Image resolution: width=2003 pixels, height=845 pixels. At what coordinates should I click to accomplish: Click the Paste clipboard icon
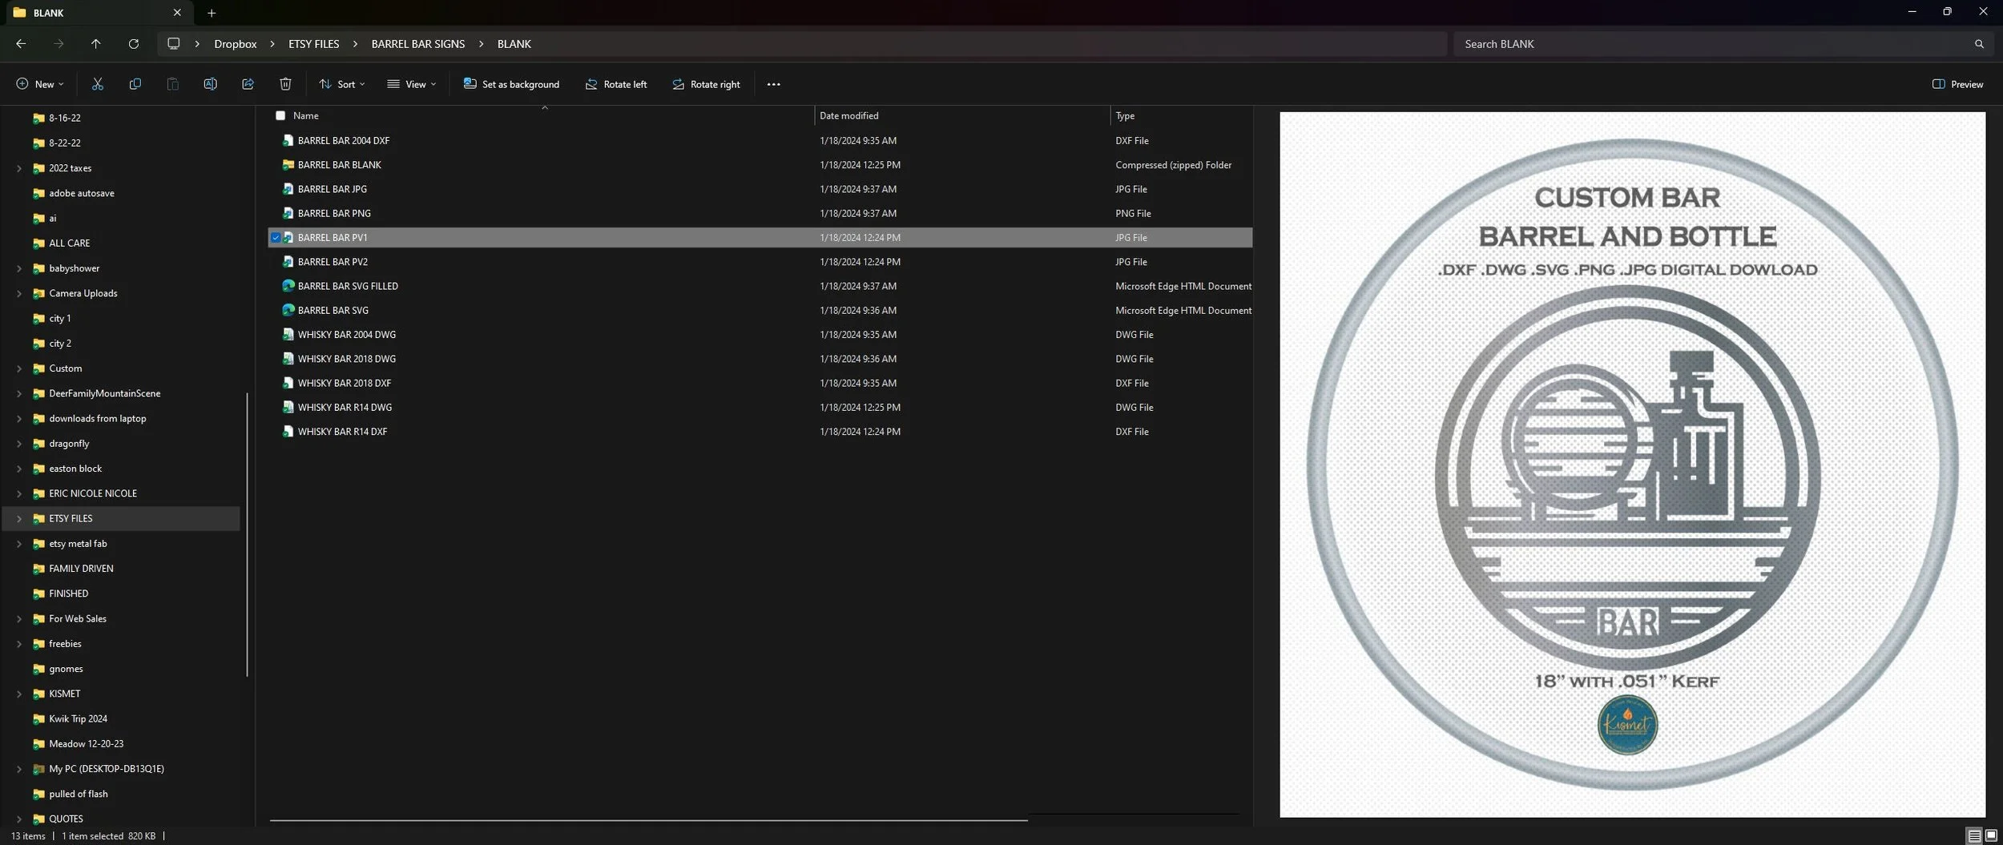172,84
